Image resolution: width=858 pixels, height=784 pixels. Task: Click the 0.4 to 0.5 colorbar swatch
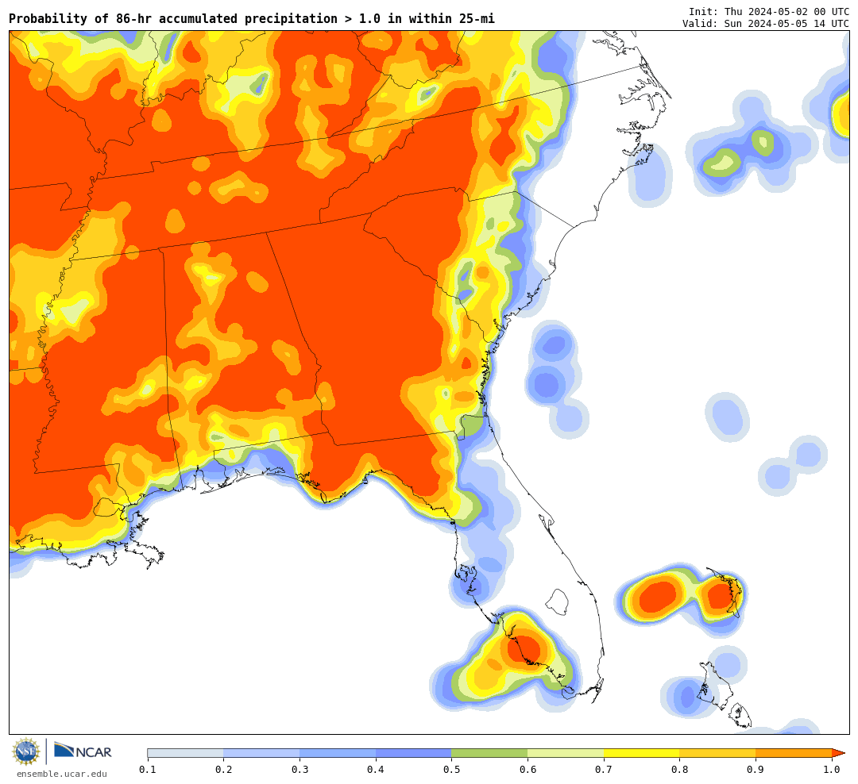click(414, 753)
